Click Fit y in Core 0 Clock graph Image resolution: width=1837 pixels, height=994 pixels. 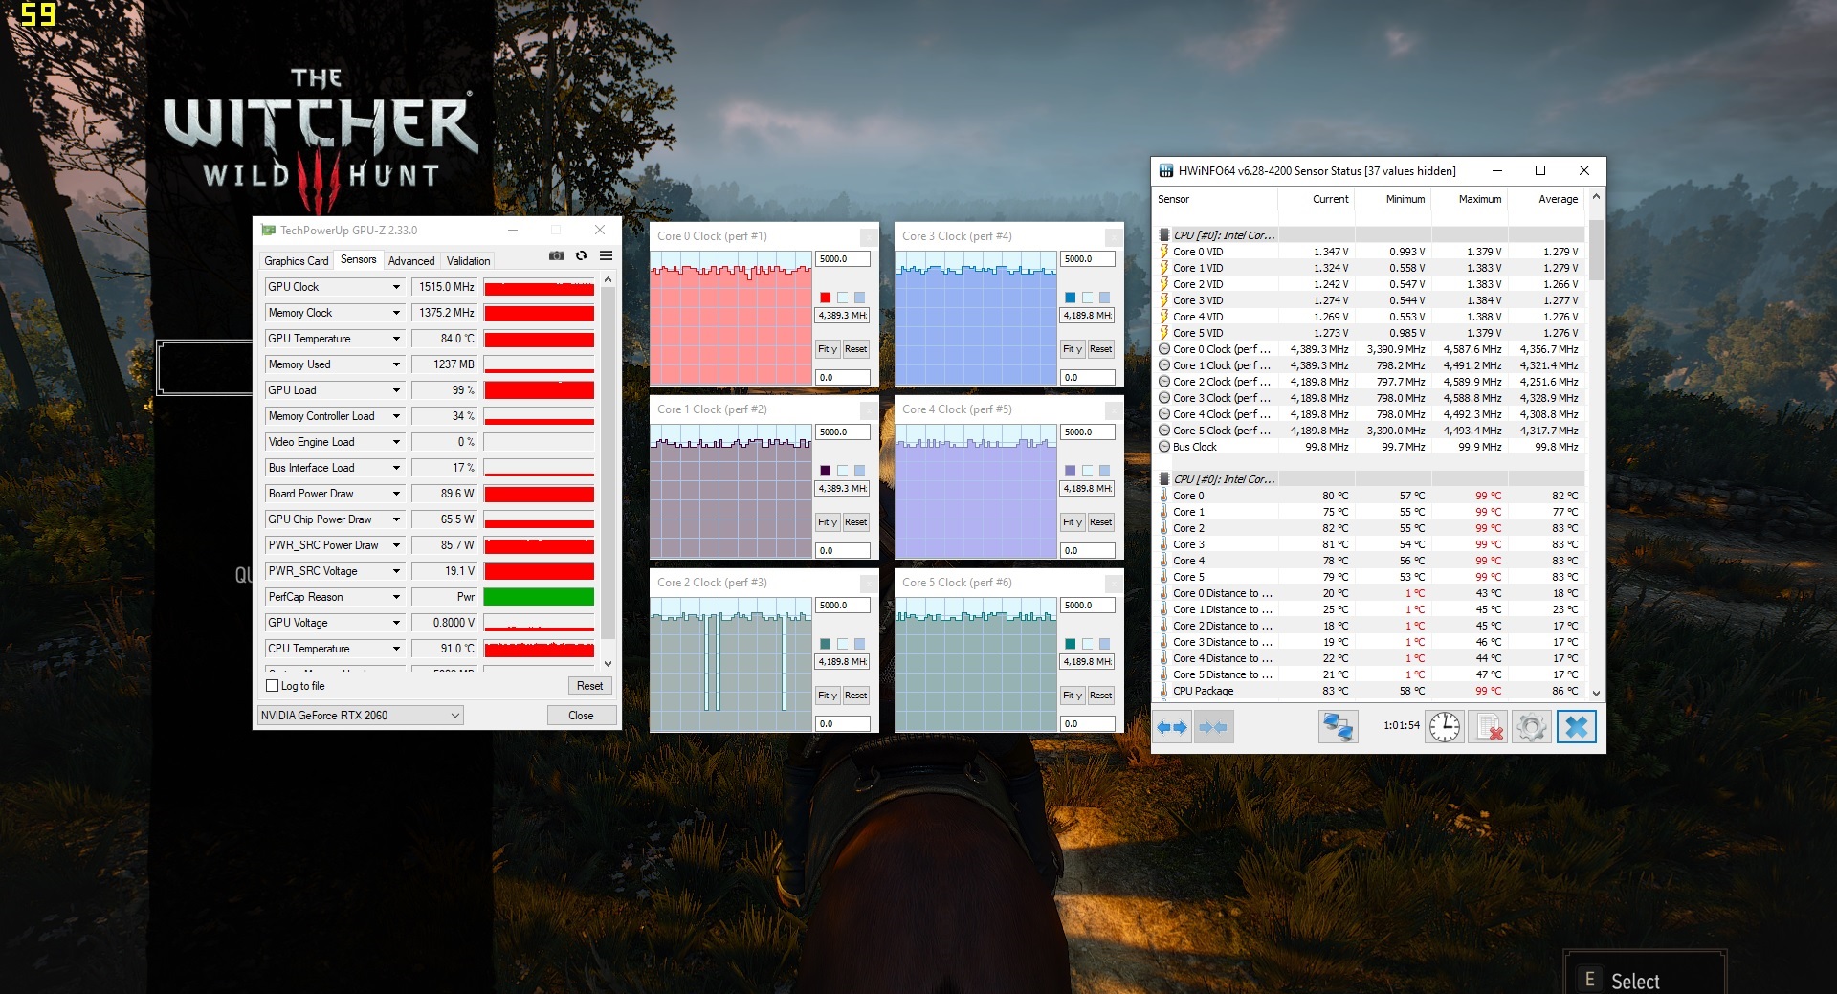pos(828,349)
